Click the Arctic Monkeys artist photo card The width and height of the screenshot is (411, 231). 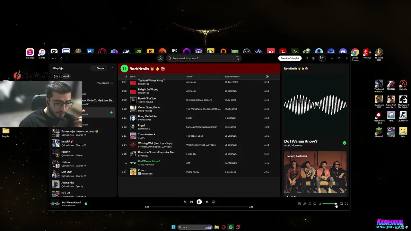tap(315, 172)
